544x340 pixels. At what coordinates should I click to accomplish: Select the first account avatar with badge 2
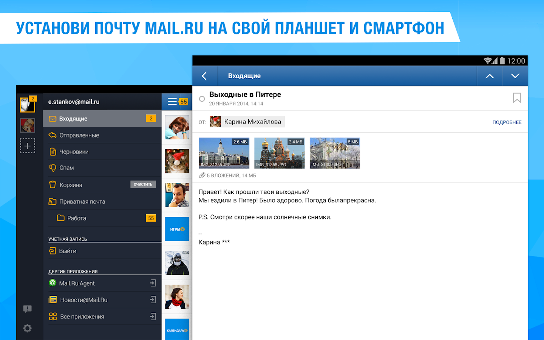[28, 104]
